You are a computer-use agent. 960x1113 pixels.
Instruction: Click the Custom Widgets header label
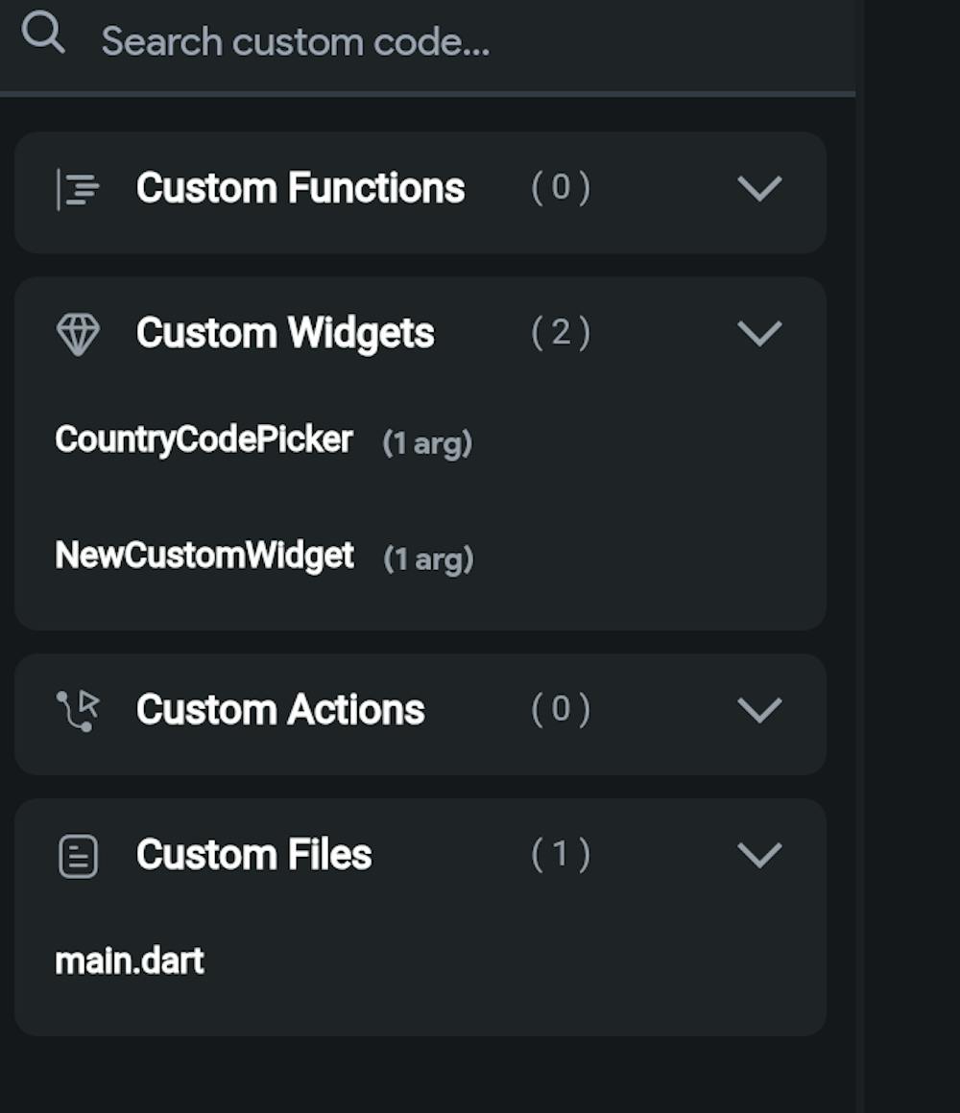click(285, 334)
